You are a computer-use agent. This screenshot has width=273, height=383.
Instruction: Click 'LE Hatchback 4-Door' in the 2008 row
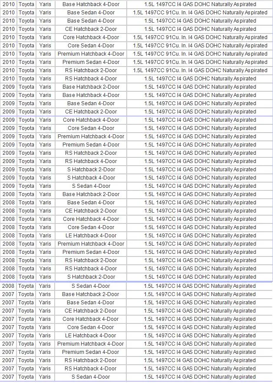coord(91,236)
